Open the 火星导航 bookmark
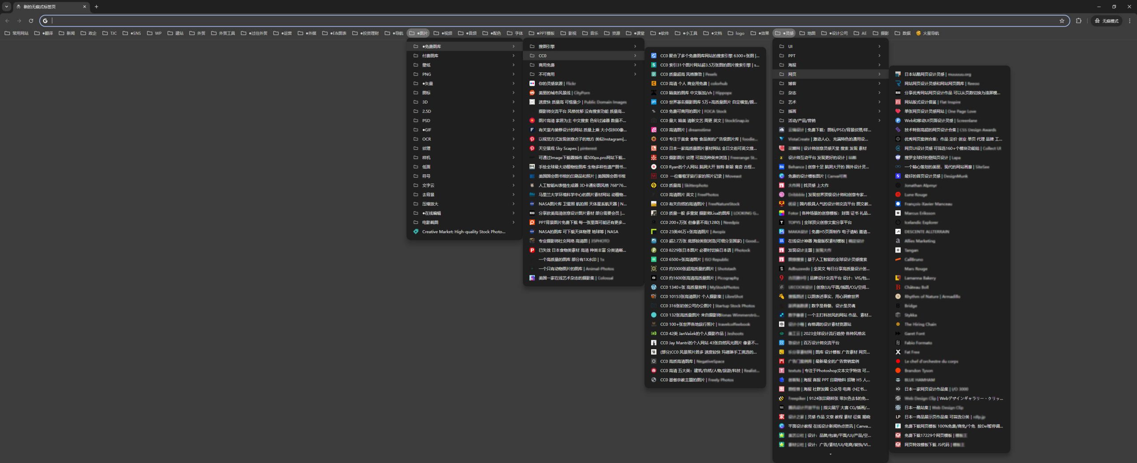Viewport: 1137px width, 463px height. [927, 33]
